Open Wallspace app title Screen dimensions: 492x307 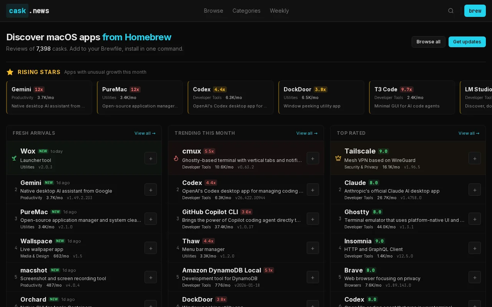click(x=36, y=241)
